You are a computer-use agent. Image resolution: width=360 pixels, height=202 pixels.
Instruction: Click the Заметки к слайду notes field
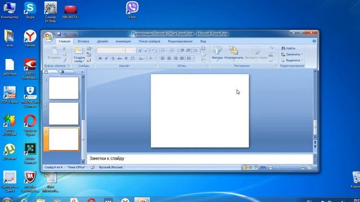tap(200, 158)
